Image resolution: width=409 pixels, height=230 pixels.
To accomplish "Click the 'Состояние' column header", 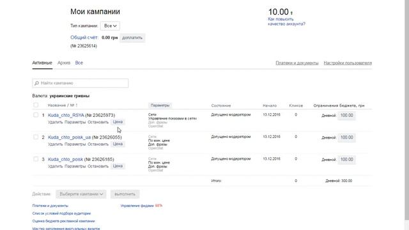I will click(x=221, y=105).
